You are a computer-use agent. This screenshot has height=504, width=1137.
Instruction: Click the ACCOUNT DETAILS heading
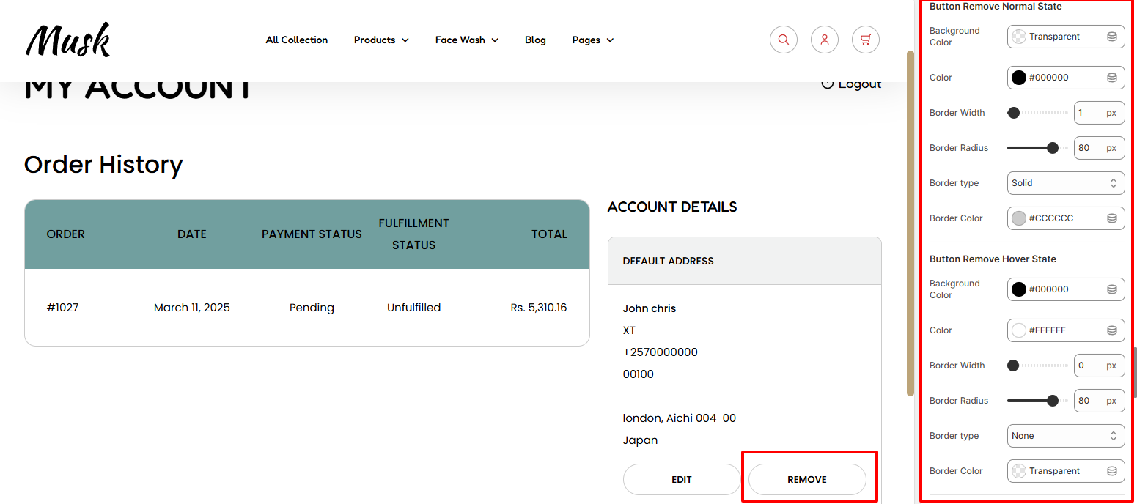coord(672,207)
